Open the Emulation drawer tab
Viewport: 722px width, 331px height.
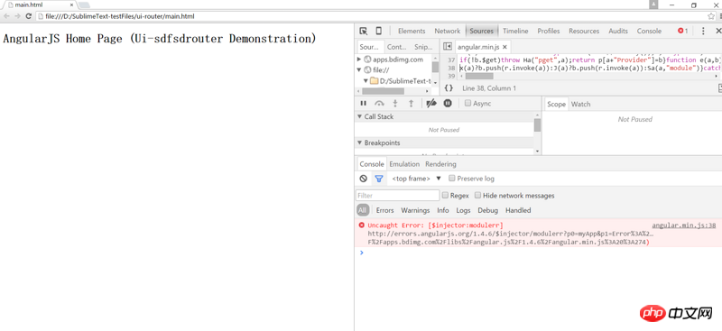pyautogui.click(x=404, y=164)
